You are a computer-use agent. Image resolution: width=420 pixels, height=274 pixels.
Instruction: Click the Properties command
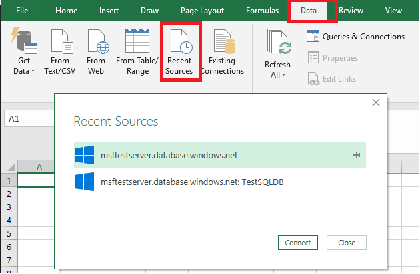(333, 57)
